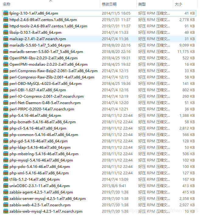Screen dimensions: 201x216
Task: Click the OpenIPMI-libs rpm archive icon
Action: [x=6, y=58]
